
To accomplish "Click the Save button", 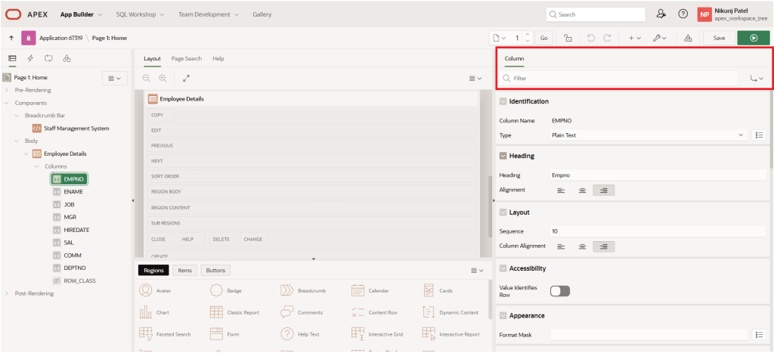I will click(x=719, y=38).
